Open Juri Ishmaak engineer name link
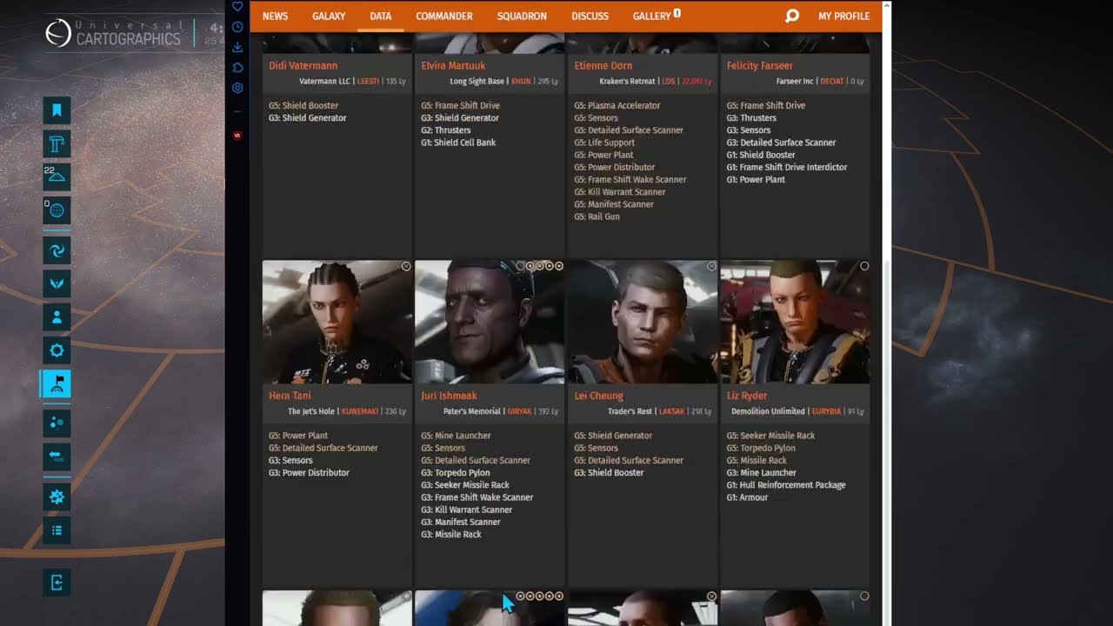1113x626 pixels. [449, 396]
